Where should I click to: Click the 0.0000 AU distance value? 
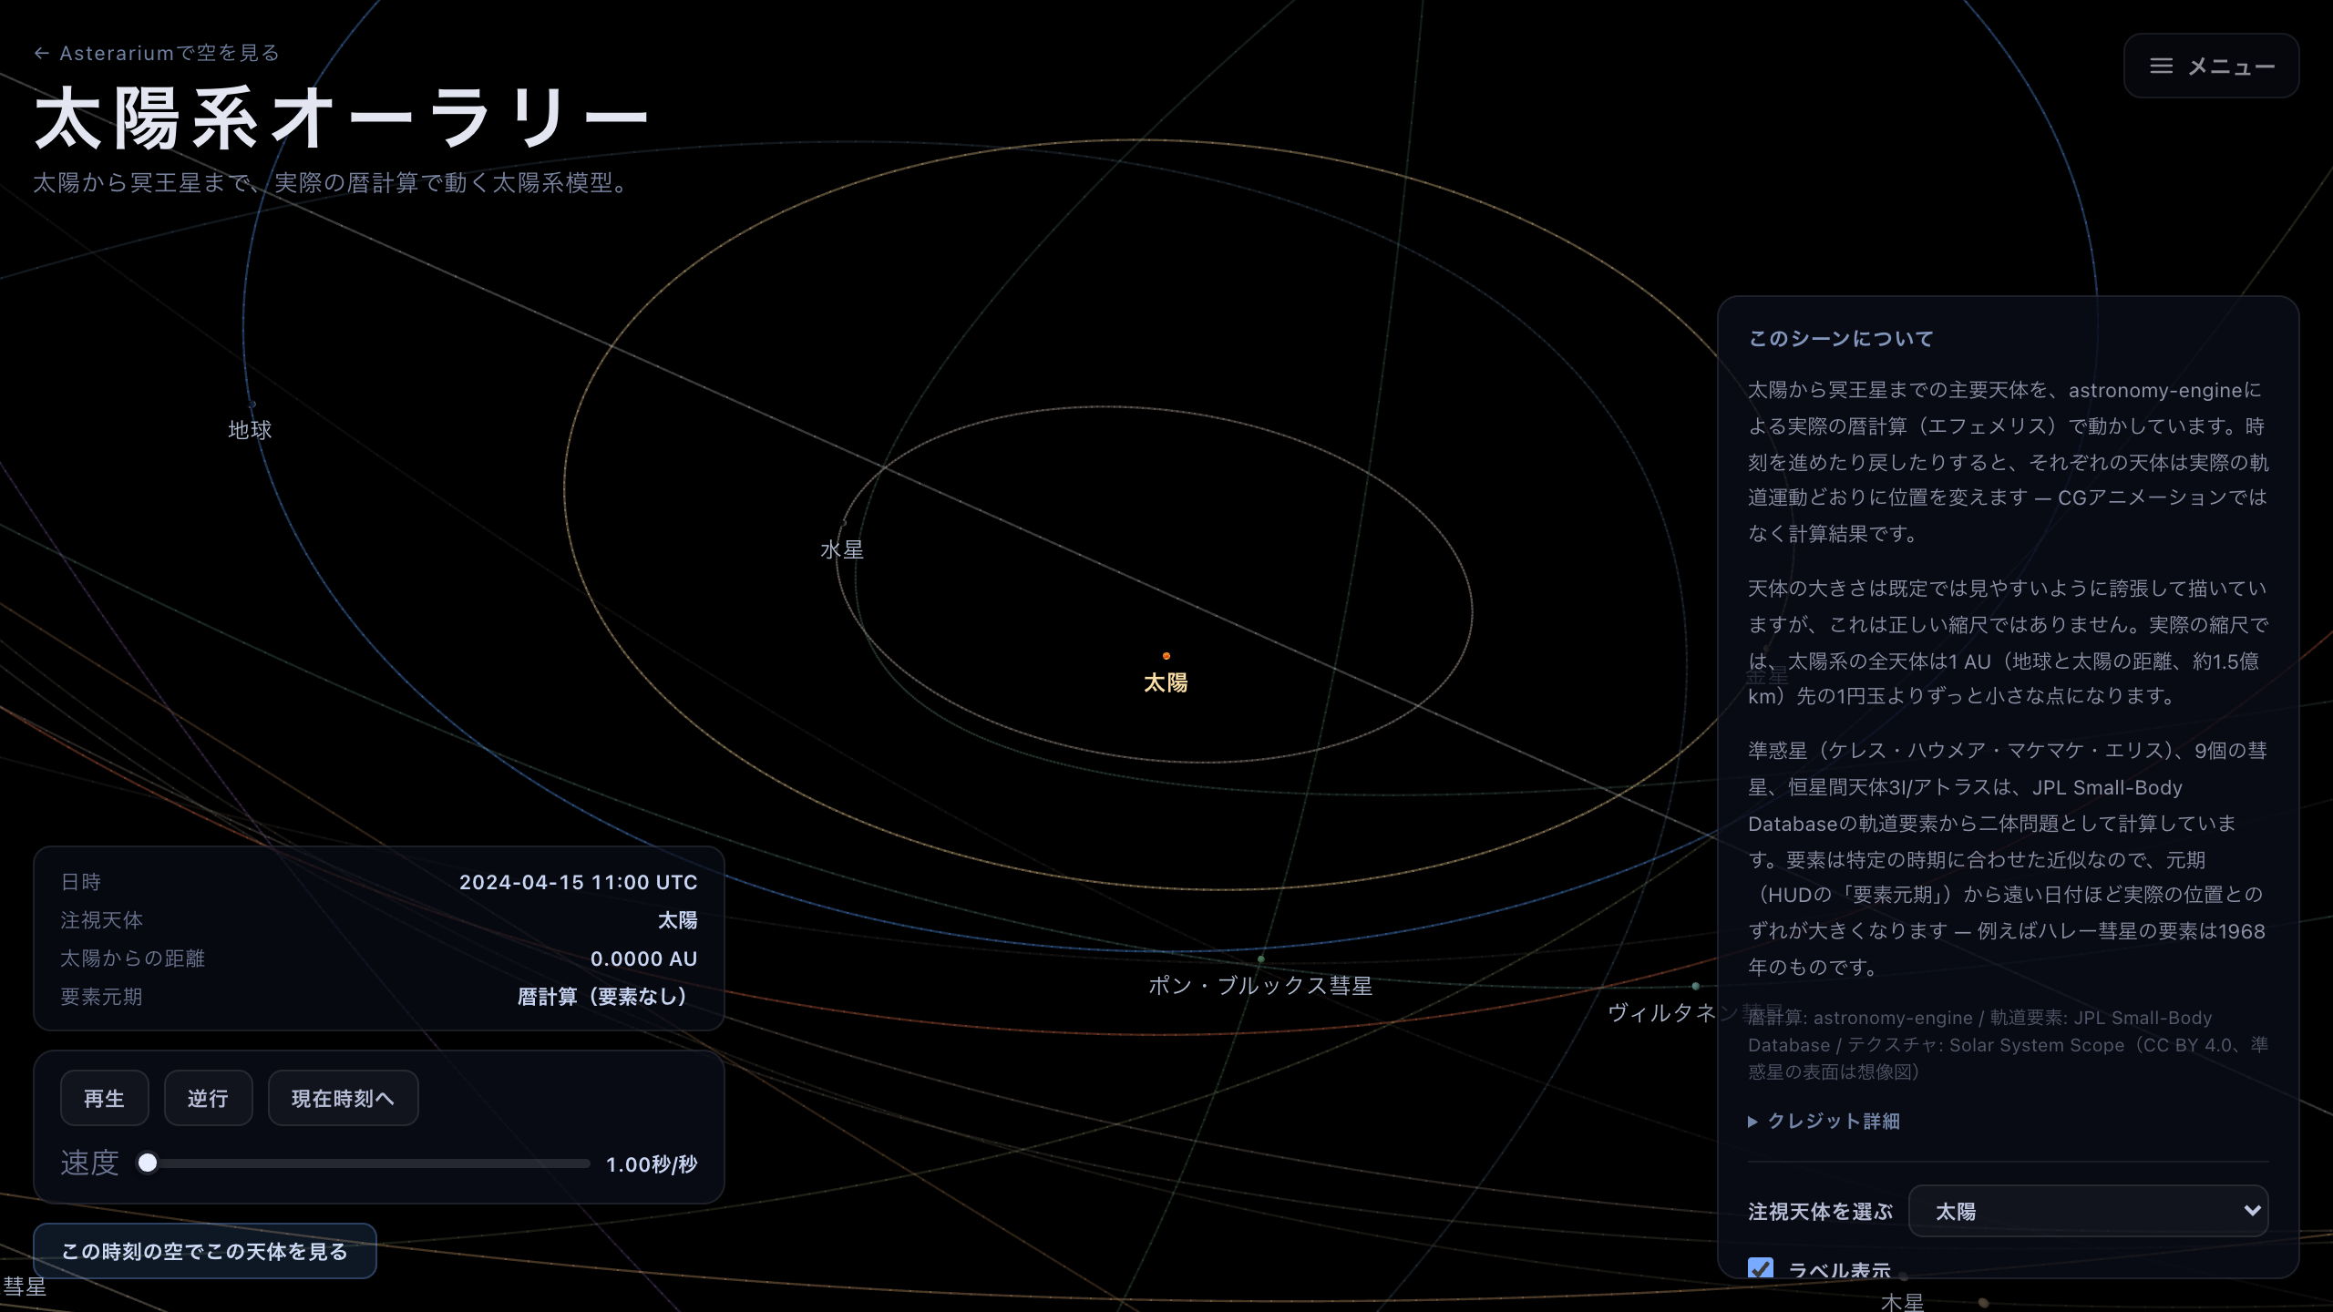click(x=643, y=958)
